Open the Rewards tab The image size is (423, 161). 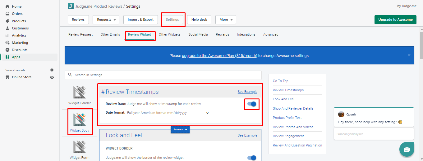tap(223, 34)
